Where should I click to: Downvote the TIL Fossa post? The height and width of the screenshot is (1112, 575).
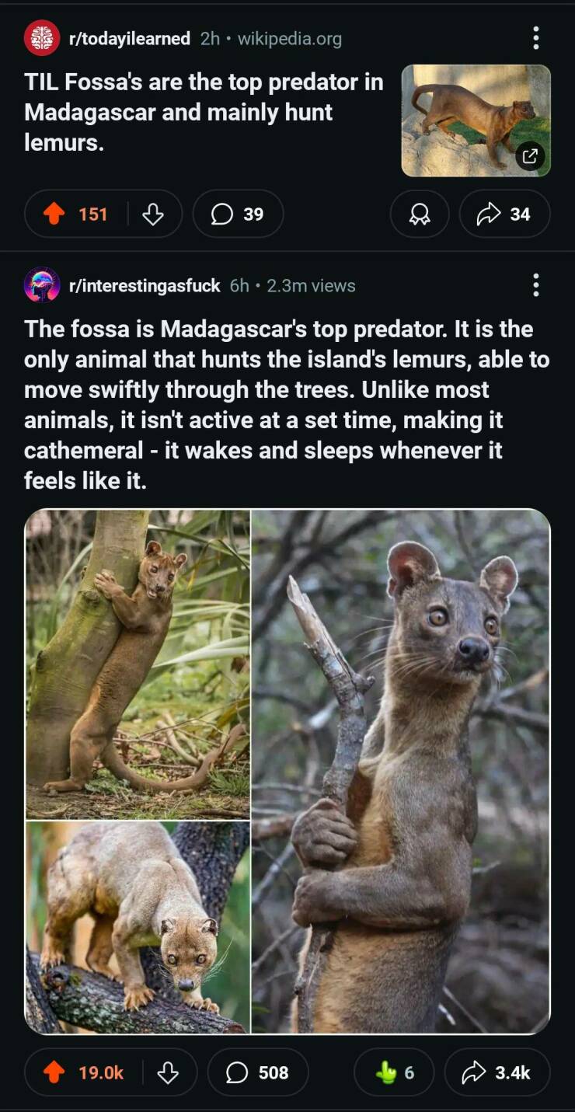[153, 214]
